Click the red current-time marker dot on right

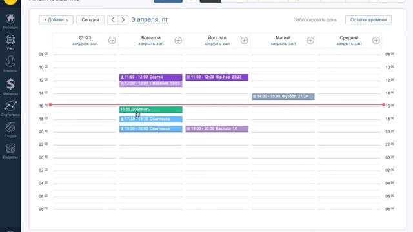click(x=383, y=104)
